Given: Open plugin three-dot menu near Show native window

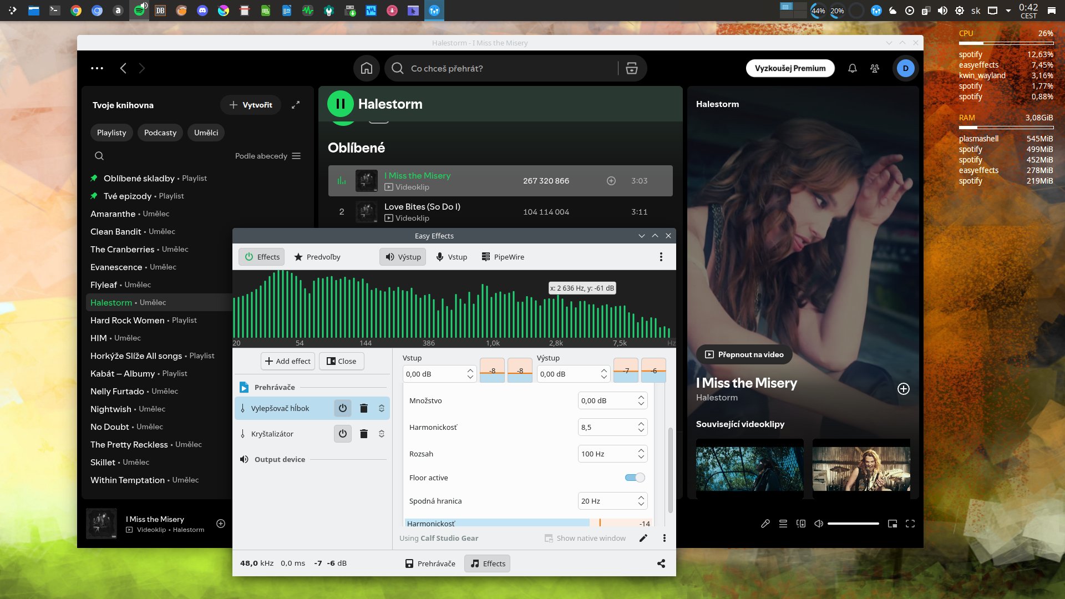Looking at the screenshot, I should tap(665, 538).
